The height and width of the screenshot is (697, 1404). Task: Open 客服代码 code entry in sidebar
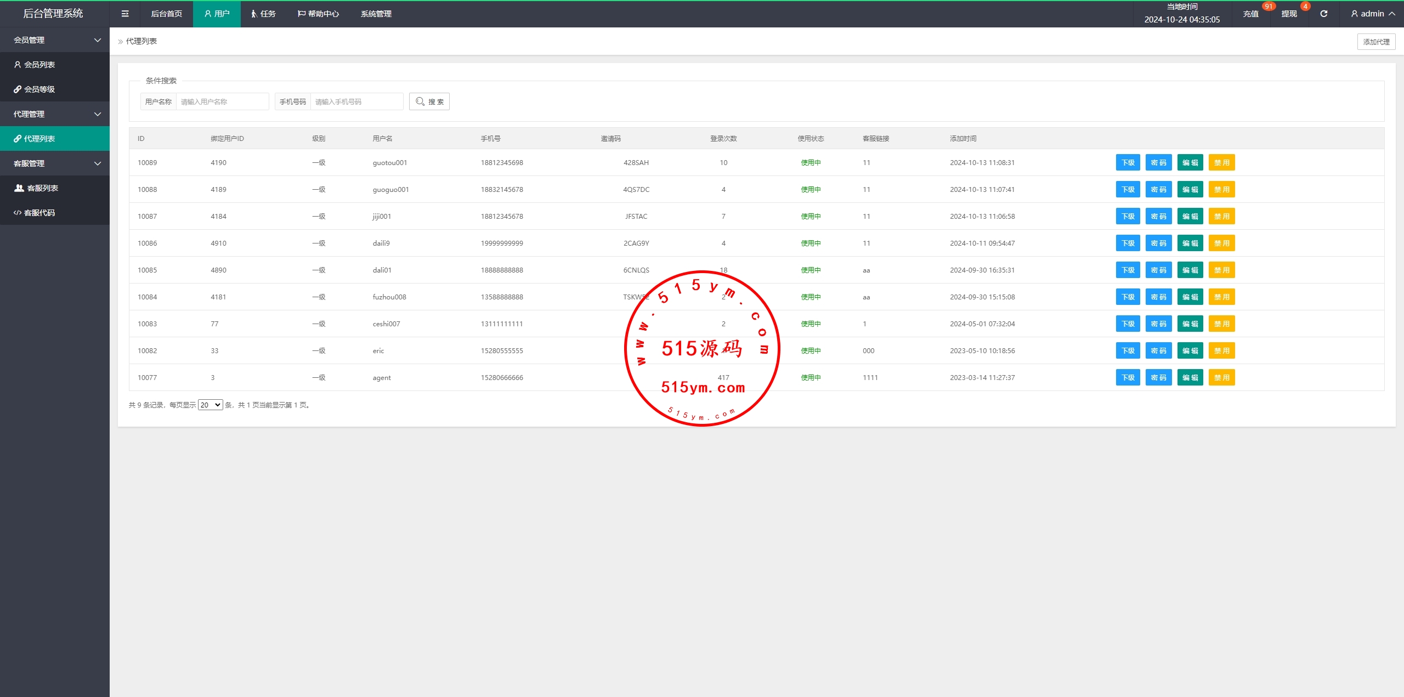pos(39,213)
